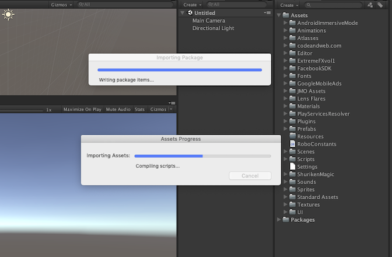This screenshot has height=257, width=392.
Task: Open the Hierarchy Create dropdown
Action: click(192, 5)
